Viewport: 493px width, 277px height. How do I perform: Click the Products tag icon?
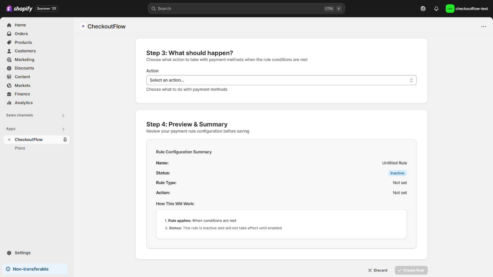[x=9, y=42]
